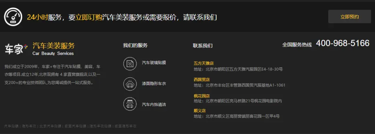Click the 24小时服务 banner headline text
Image resolution: width=375 pixels, height=134 pixels.
122,17
